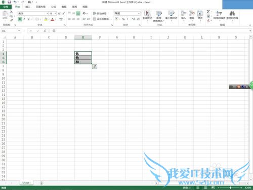The image size is (253, 190).
Task: Apply the yellow fill color to cells
Action: [x=46, y=19]
